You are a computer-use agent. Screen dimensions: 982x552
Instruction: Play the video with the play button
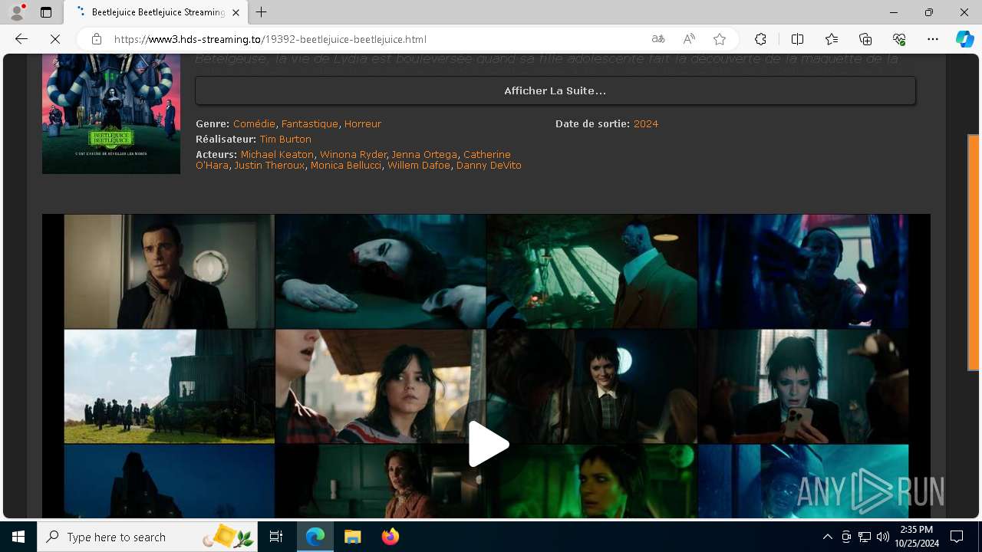point(488,444)
